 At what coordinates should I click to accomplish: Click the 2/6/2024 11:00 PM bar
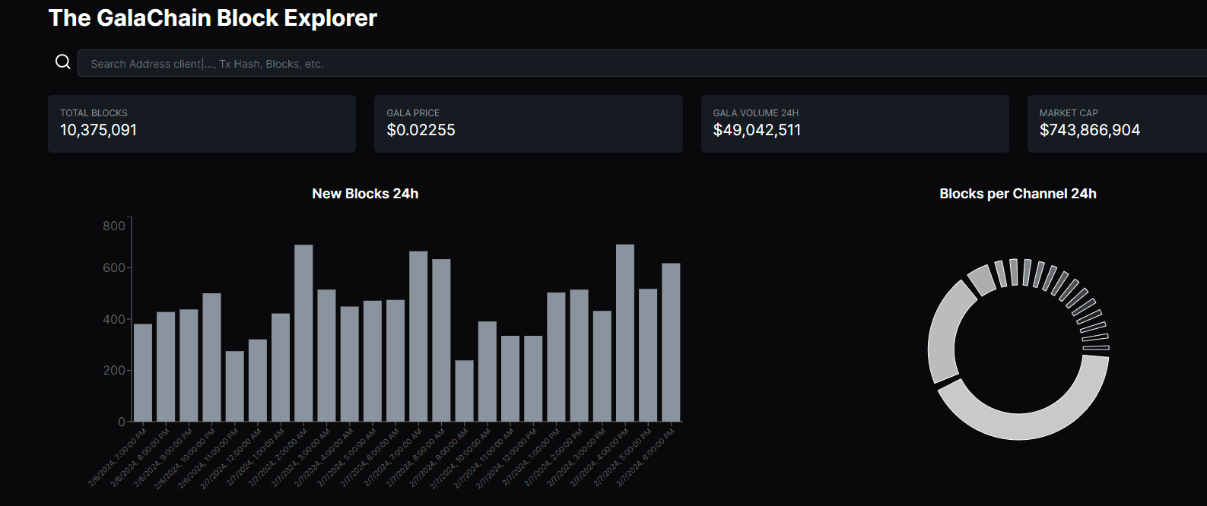click(x=234, y=386)
